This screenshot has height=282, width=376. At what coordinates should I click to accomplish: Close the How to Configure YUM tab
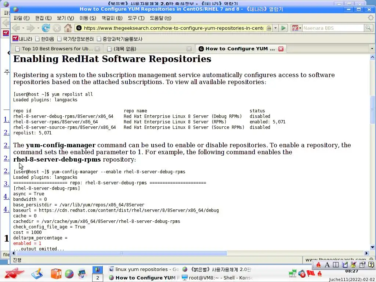281,49
